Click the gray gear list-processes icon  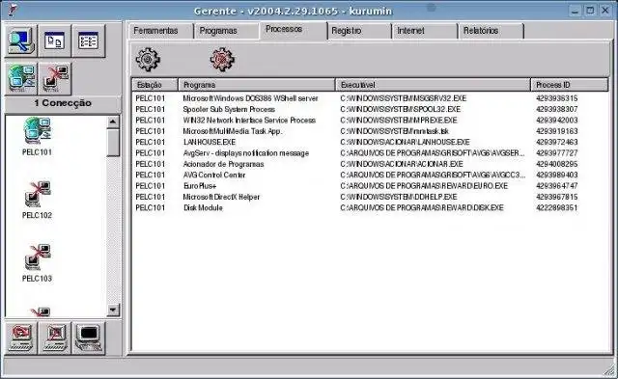click(148, 60)
